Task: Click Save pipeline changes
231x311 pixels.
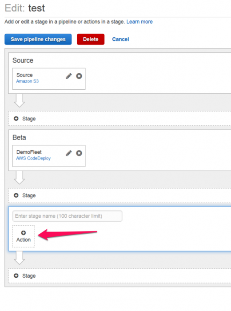Action: click(38, 39)
